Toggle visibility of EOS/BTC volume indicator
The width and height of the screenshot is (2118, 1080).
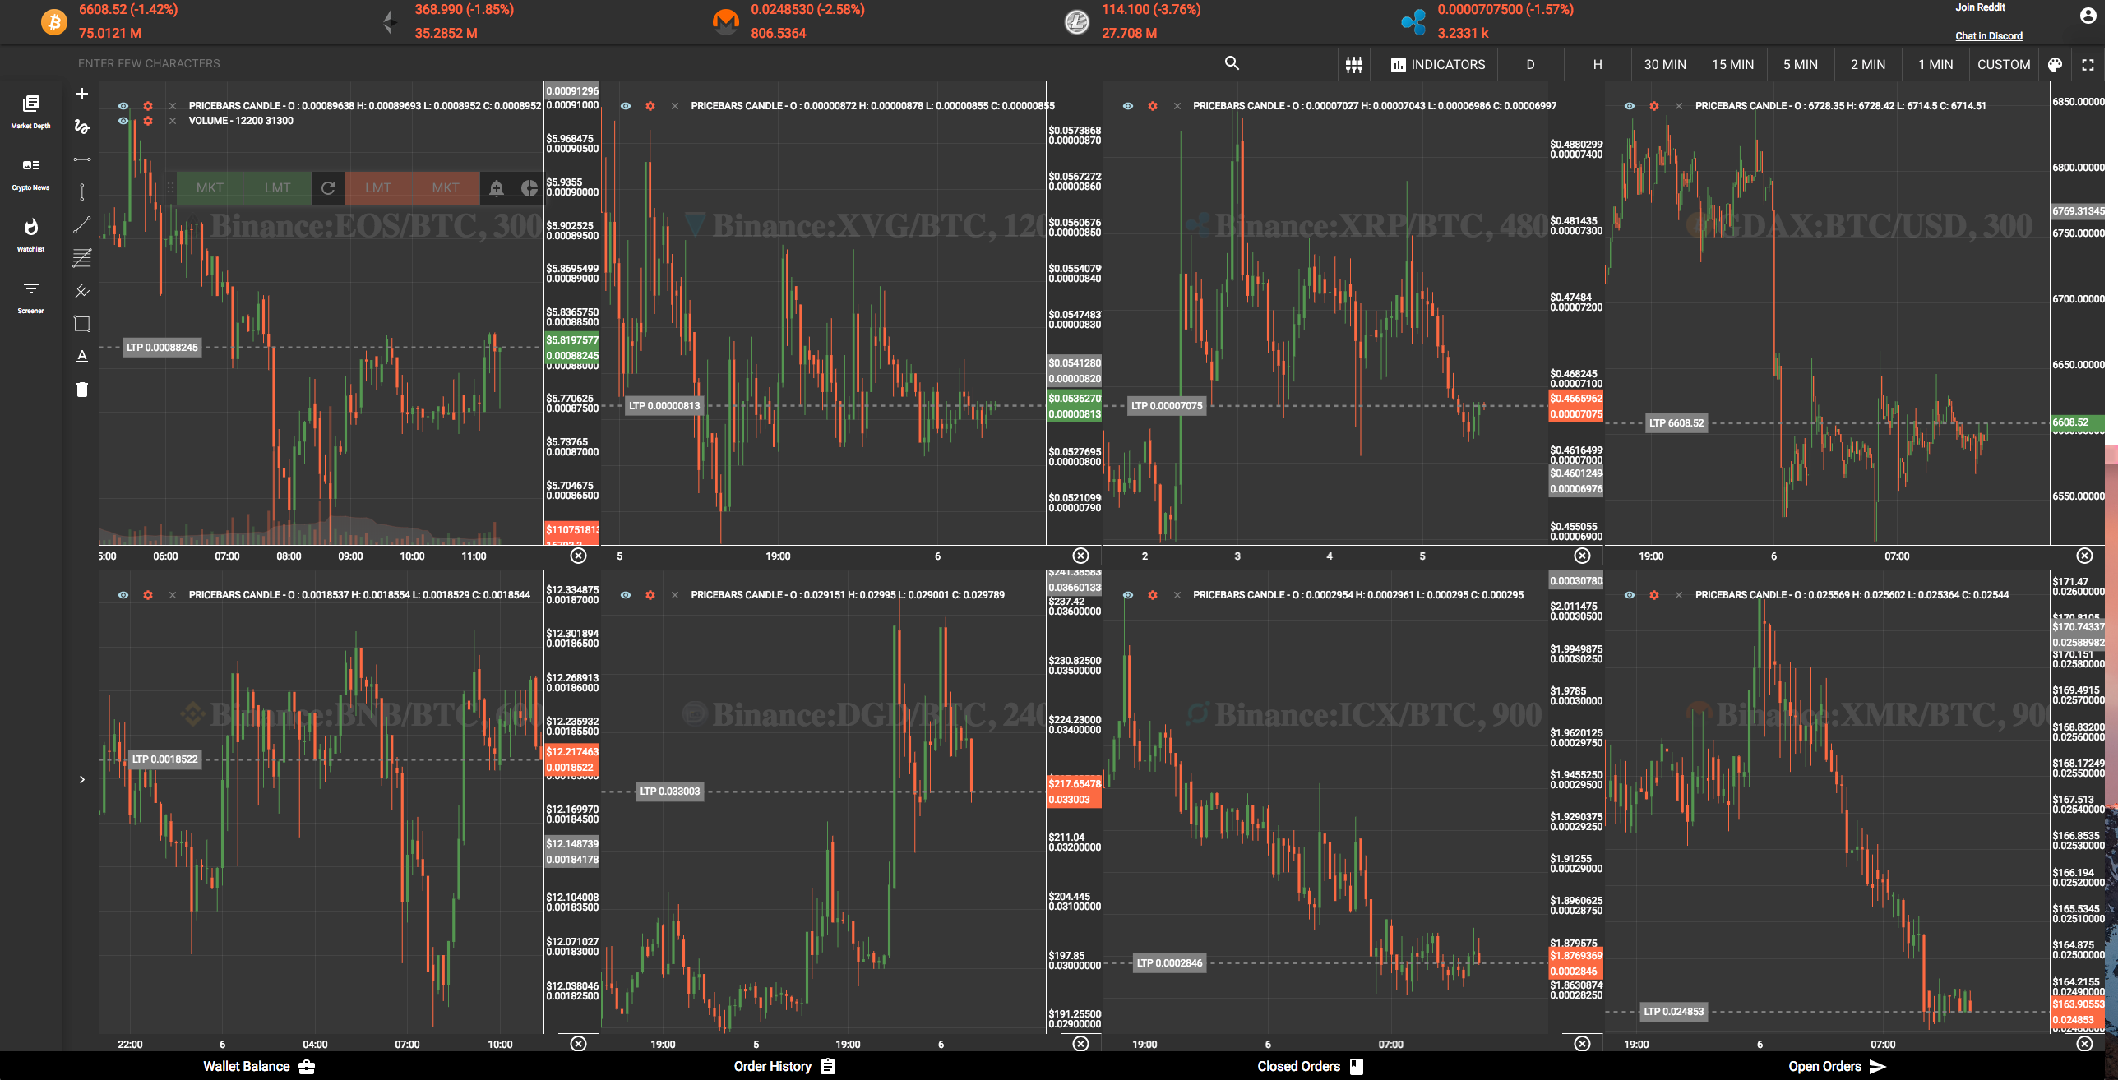tap(123, 121)
